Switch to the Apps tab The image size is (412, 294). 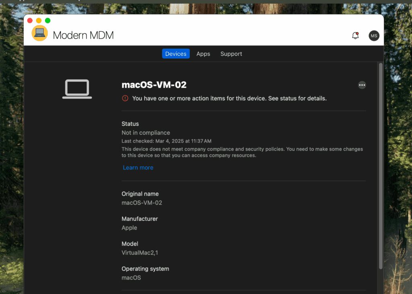coord(203,53)
